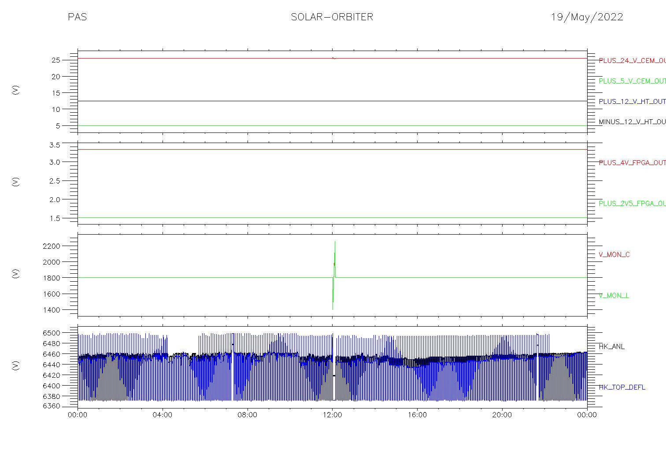Click the date 19/May/2022
The image size is (666, 449).
(x=587, y=17)
